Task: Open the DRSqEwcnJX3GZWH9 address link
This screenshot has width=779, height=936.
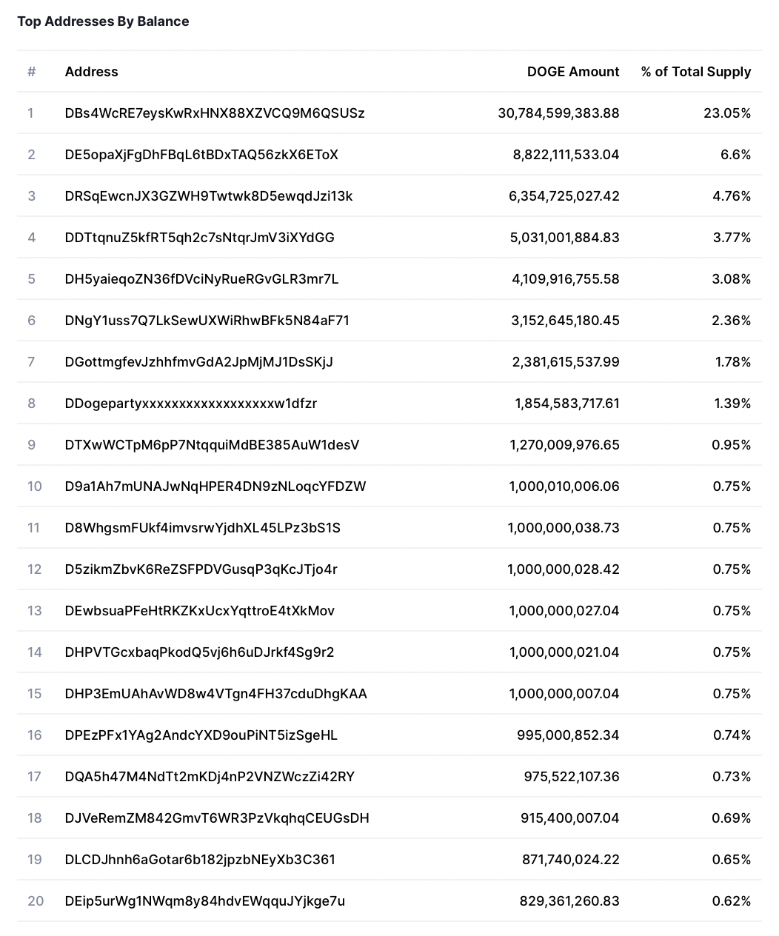Action: click(209, 196)
